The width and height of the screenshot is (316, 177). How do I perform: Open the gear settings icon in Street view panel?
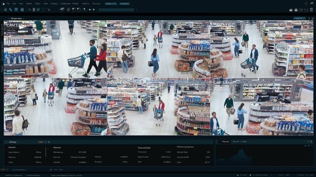(313, 18)
